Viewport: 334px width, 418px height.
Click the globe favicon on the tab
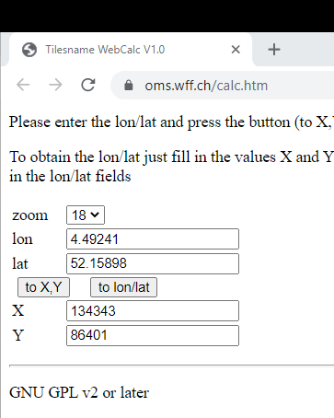click(x=29, y=50)
